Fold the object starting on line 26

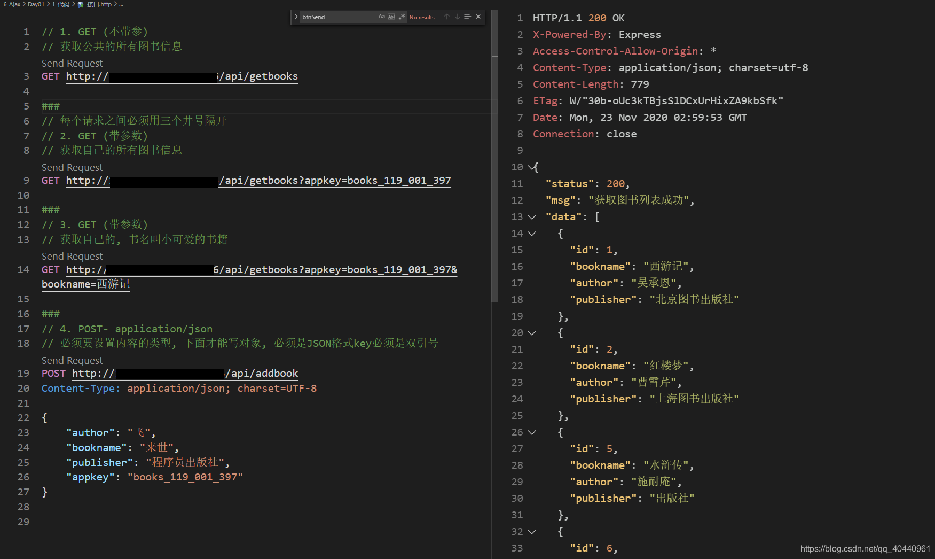pos(531,432)
